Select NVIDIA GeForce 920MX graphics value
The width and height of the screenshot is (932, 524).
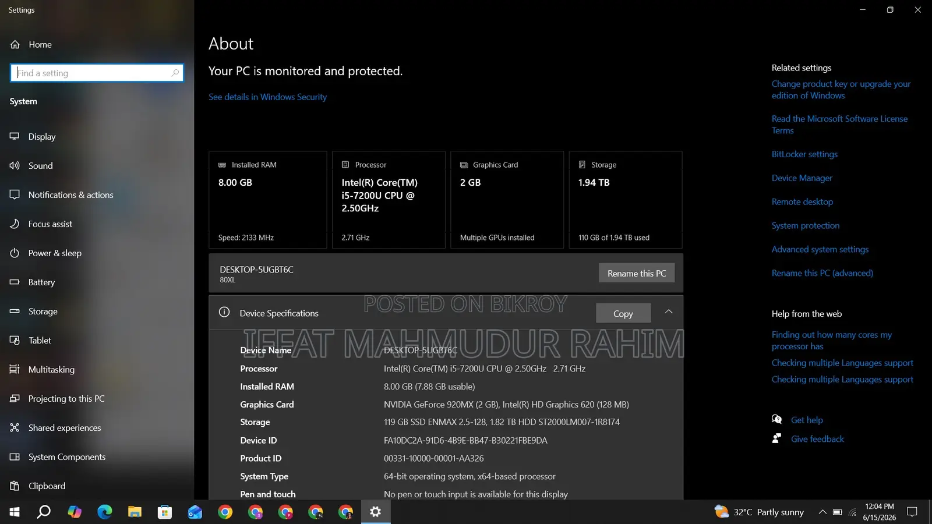(506, 405)
